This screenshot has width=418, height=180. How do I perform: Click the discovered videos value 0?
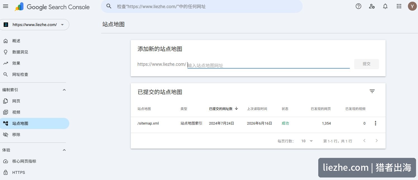coord(364,123)
